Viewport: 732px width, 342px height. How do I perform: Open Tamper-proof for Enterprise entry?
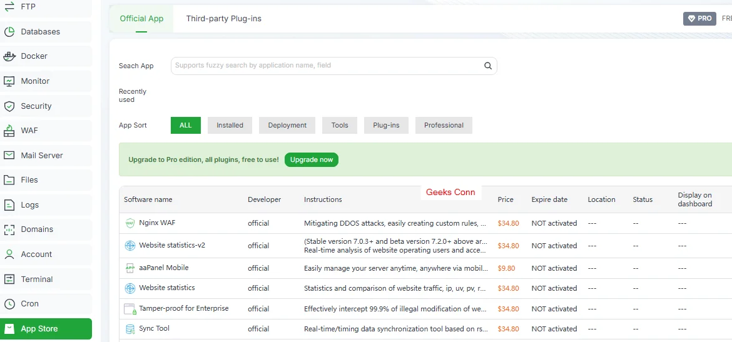[x=183, y=308]
